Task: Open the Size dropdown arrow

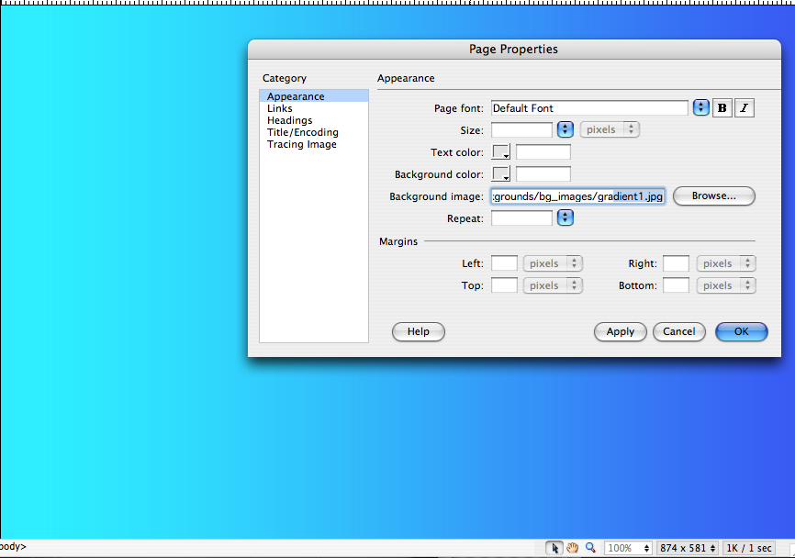Action: 565,130
